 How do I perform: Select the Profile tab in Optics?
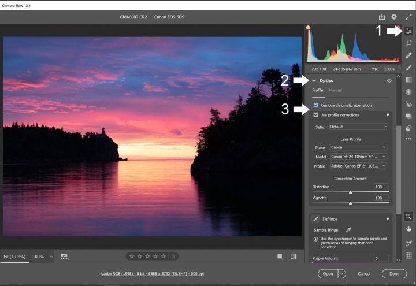point(318,90)
